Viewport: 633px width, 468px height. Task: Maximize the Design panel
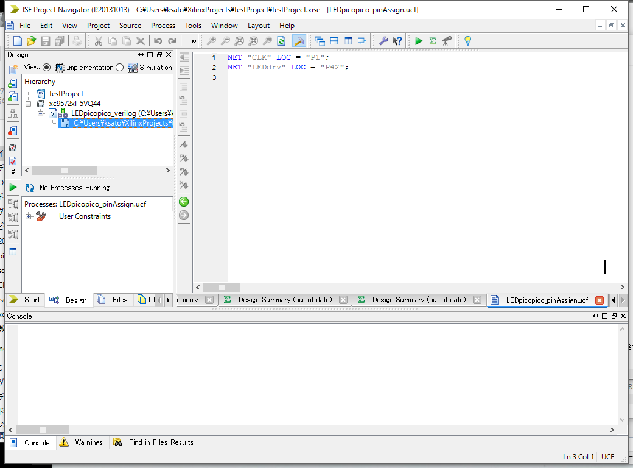[x=150, y=55]
